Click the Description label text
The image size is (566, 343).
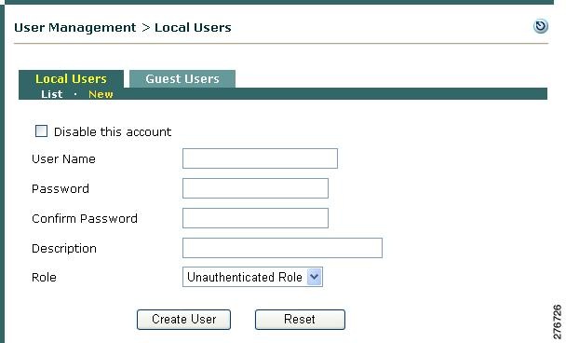64,248
